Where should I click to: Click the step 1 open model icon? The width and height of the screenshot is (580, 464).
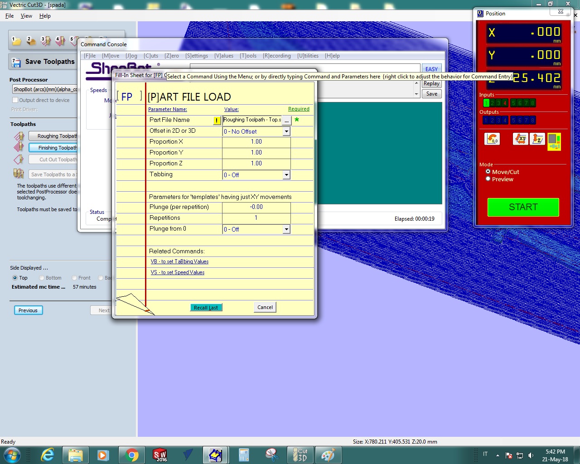(16, 41)
